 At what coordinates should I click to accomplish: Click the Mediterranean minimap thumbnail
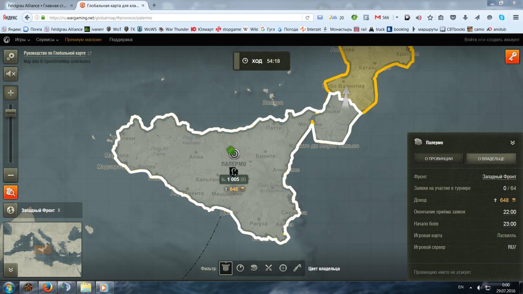tap(42, 250)
